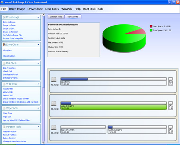Collapse the Disk Tools panel
The image size is (180, 145).
[x=38, y=63]
